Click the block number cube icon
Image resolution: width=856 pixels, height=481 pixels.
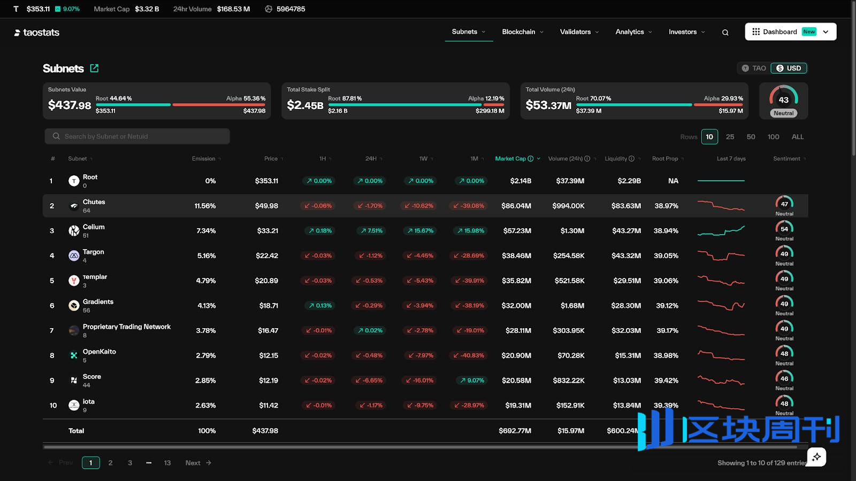pos(269,9)
